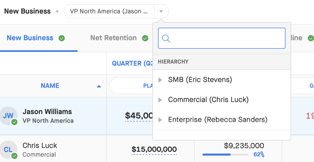Screen dimensions: 314x162
Task: Click the HIERARCHY section header
Action: click(x=173, y=62)
